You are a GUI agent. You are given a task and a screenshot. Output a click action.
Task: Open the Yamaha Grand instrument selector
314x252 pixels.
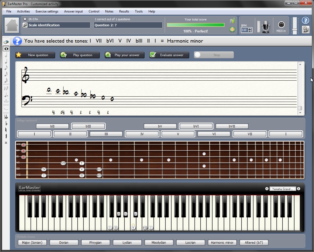point(283,189)
